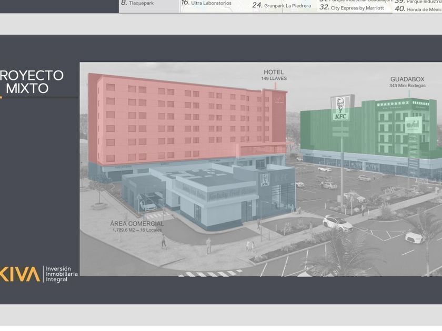Click the KFC logo on the tall pole sign
Viewport: 442px width, 331px height.
point(340,108)
